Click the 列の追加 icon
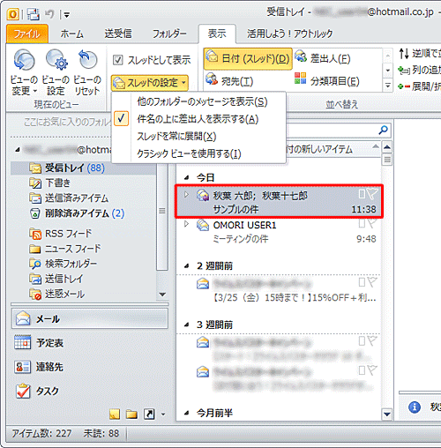441x448 pixels. click(404, 71)
